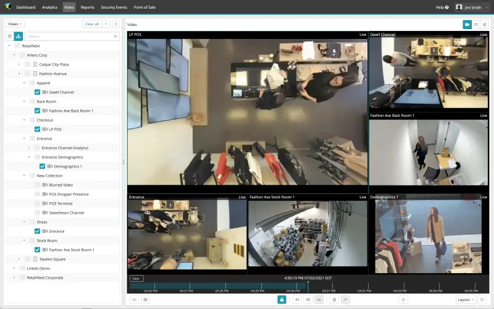Uncheck the LP POS camera checkbox
This screenshot has height=309, width=494.
[x=38, y=129]
